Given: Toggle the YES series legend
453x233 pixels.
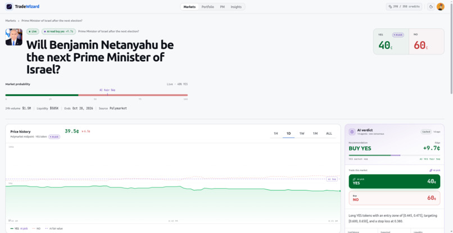Looking at the screenshot, I should pyautogui.click(x=19, y=229).
